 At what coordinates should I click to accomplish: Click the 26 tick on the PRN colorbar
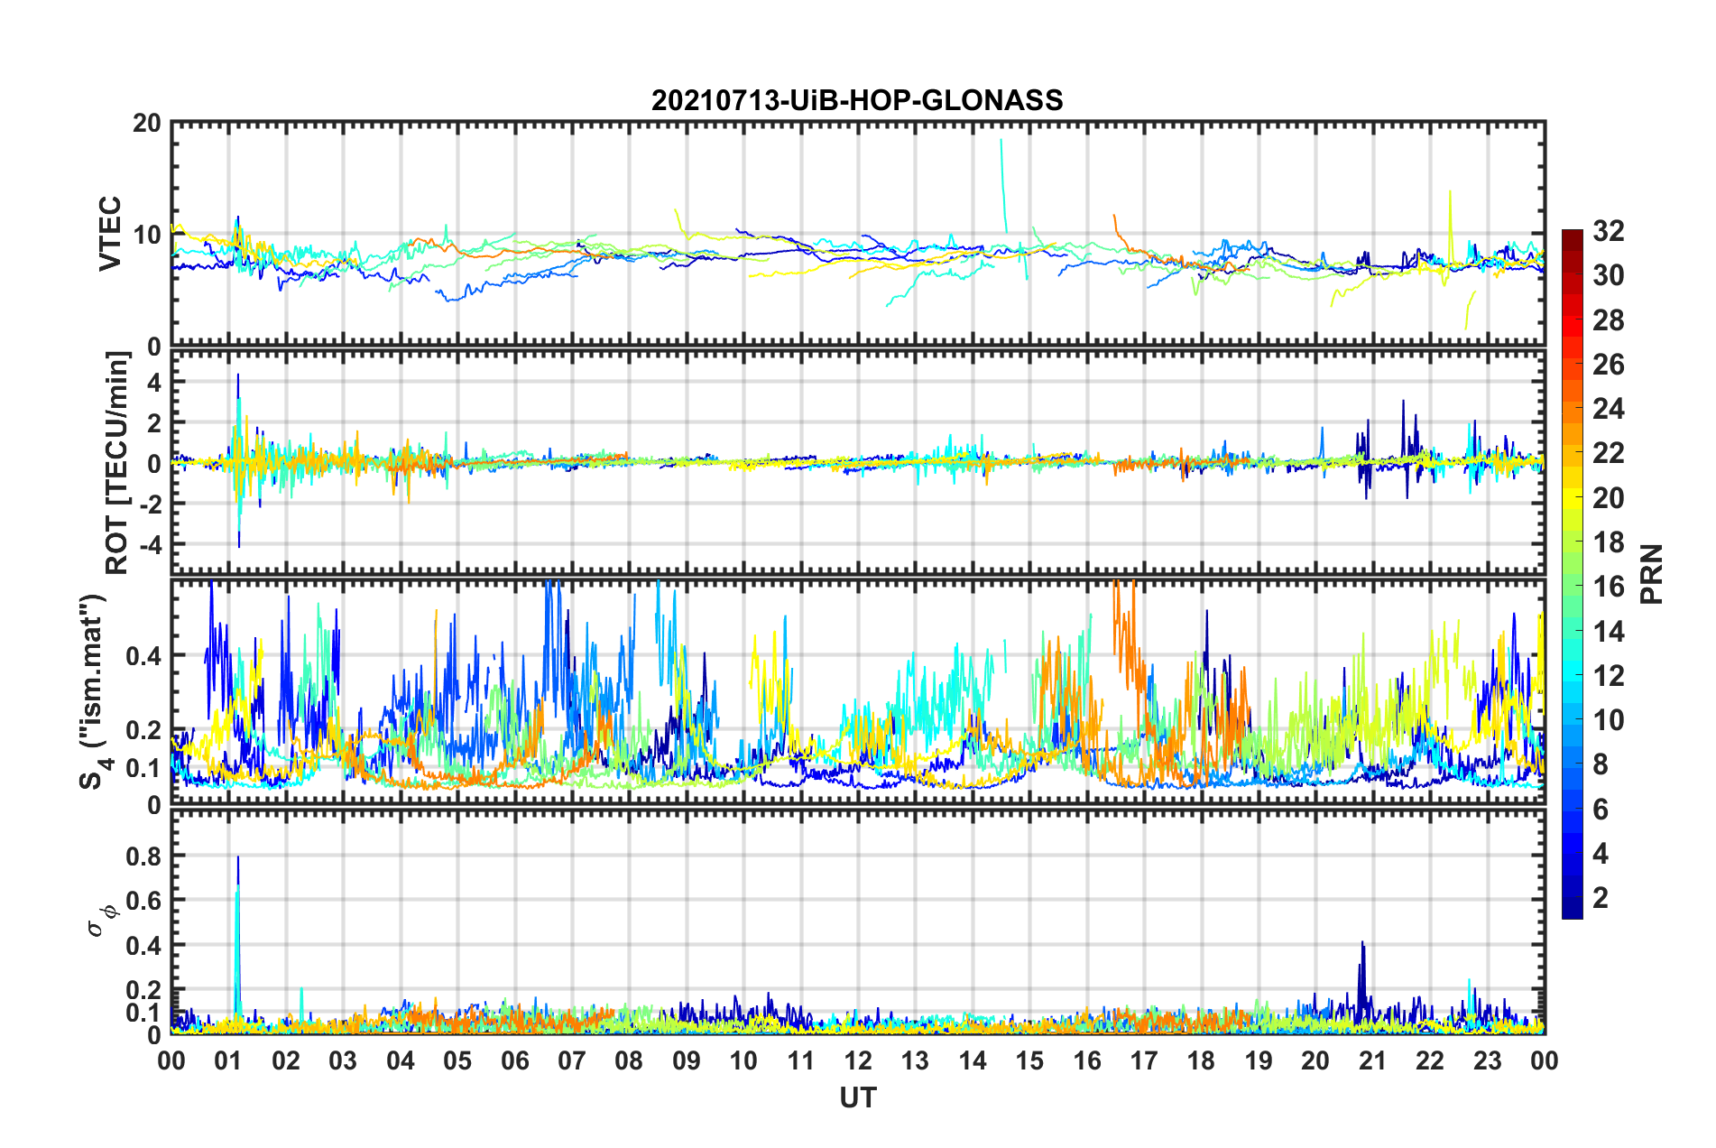(x=1609, y=365)
